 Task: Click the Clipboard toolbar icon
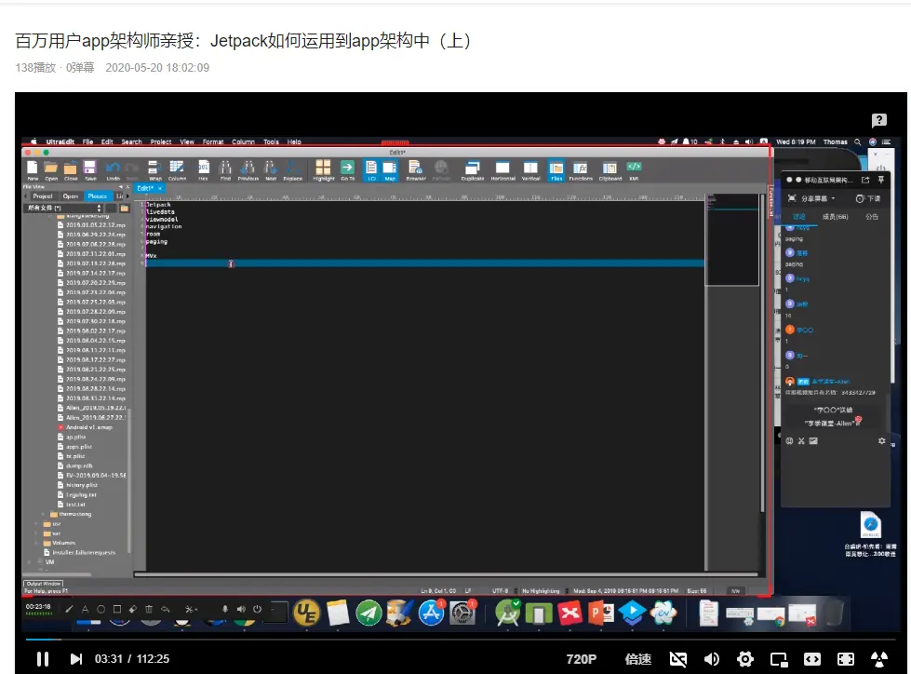[610, 170]
